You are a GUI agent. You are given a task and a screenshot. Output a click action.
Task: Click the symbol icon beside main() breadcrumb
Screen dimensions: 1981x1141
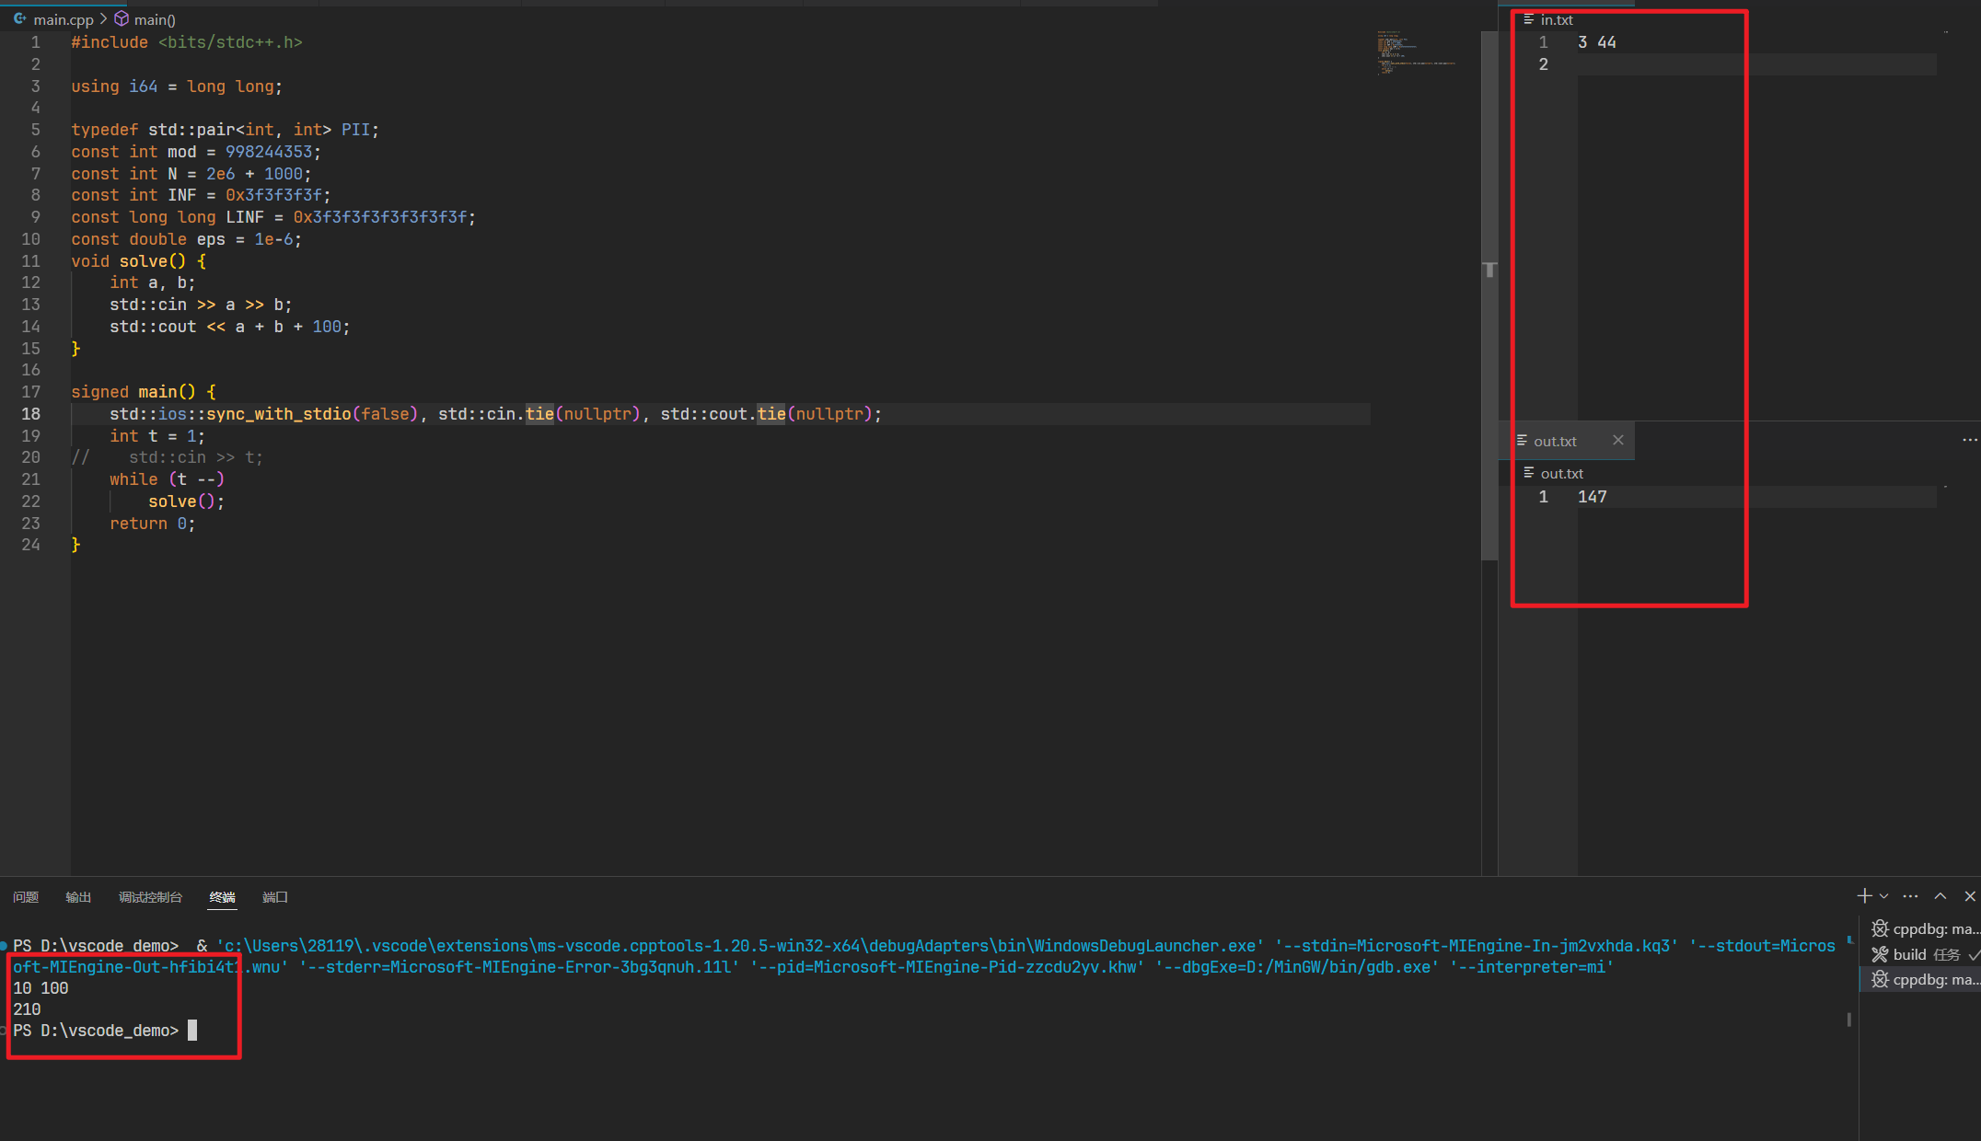121,18
